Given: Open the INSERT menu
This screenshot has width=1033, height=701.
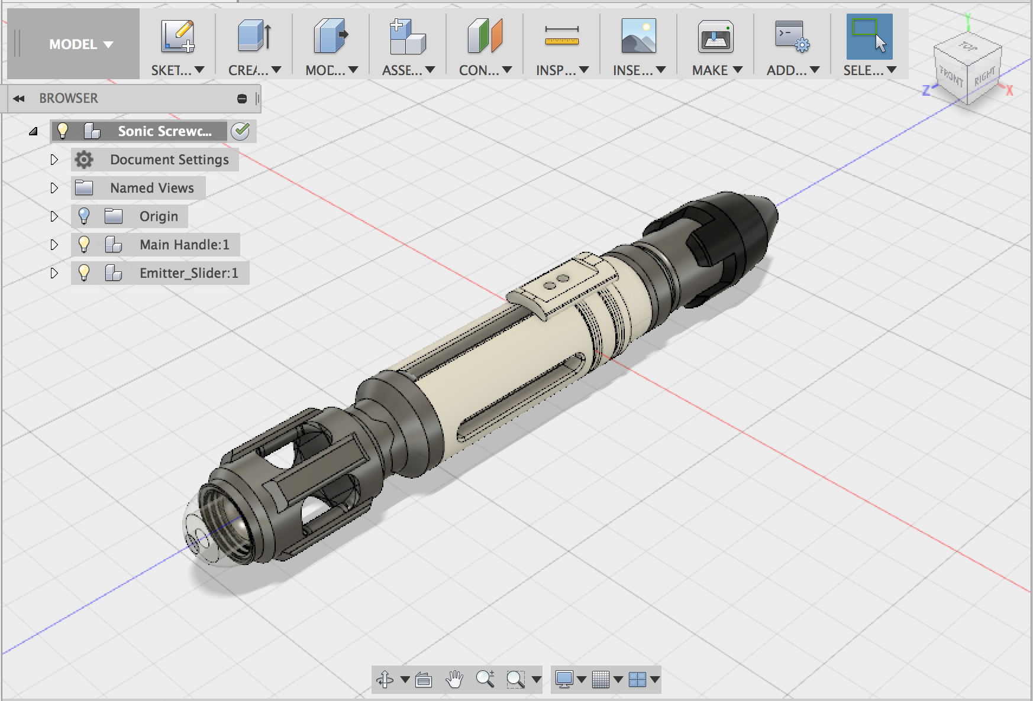Looking at the screenshot, I should [639, 70].
